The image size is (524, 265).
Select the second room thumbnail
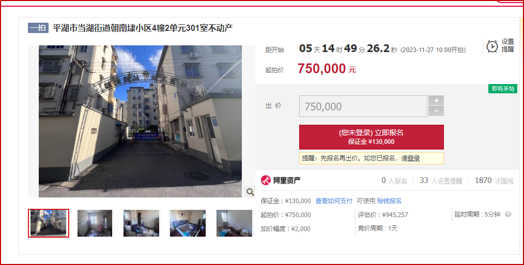point(95,223)
